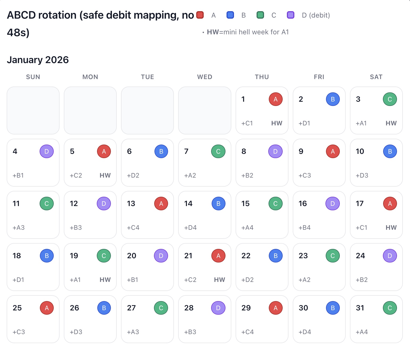The height and width of the screenshot is (353, 410).
Task: Click the January 2026 month heading
Action: [38, 60]
